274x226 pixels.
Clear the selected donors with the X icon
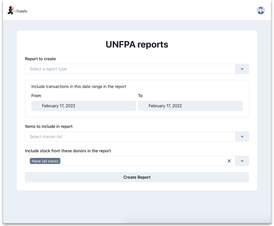point(229,161)
